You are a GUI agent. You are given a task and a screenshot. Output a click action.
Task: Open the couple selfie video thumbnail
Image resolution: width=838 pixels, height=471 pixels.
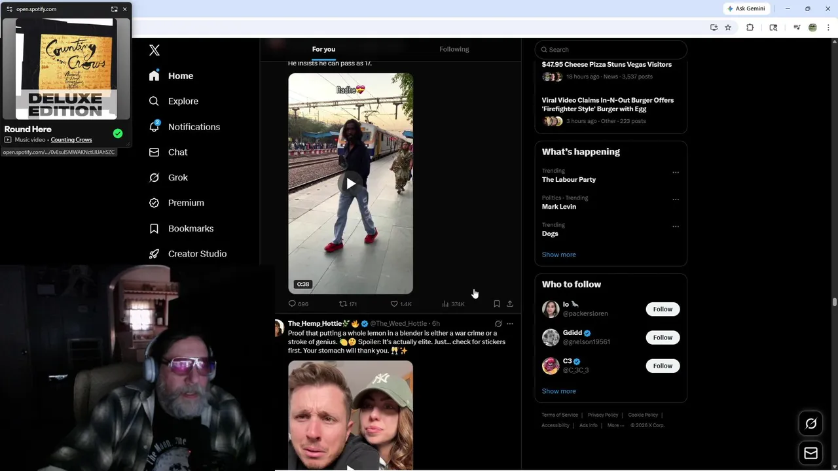click(x=351, y=415)
